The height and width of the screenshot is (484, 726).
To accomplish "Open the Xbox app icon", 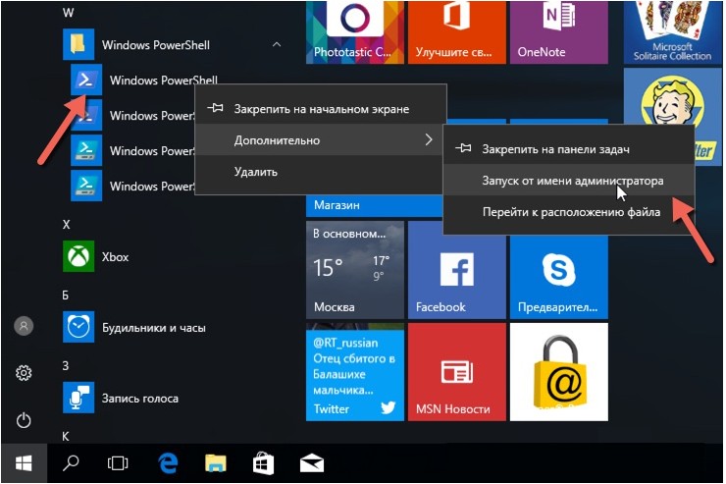I will click(78, 256).
